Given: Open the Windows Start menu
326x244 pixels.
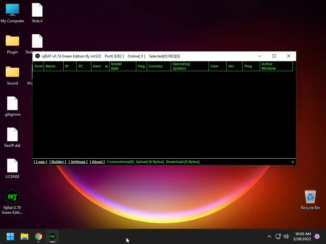Looking at the screenshot, I should (10, 236).
